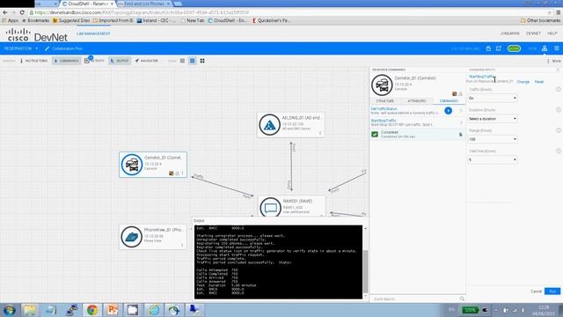Open the Instructions toolbar item

pos(34,61)
